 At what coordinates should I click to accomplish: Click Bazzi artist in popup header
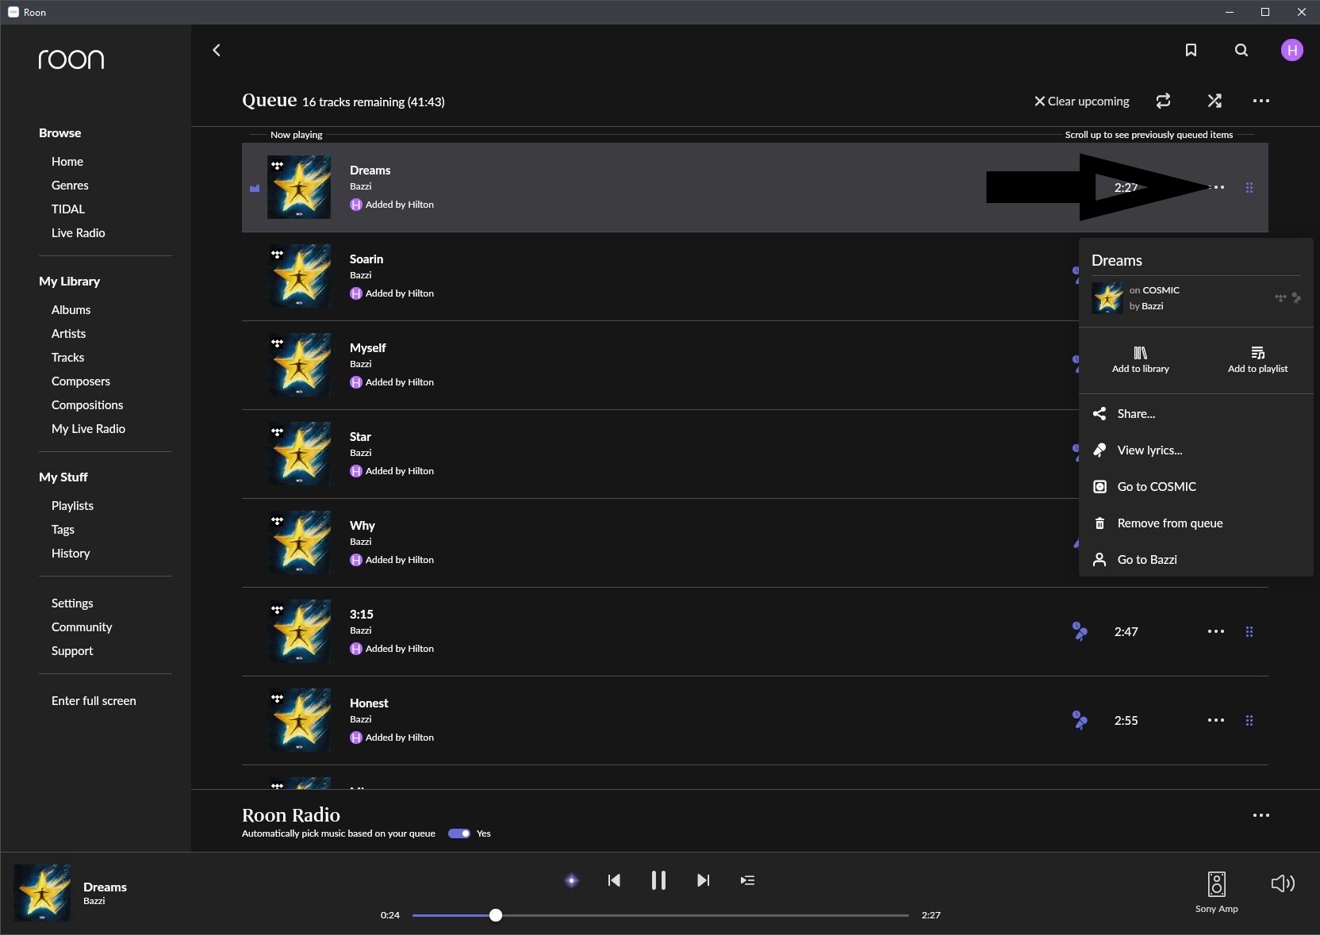1153,306
